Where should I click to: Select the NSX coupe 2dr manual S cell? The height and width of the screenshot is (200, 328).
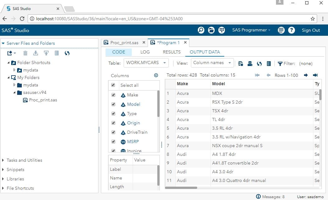click(x=262, y=146)
